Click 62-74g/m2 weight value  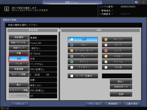[x=43, y=54]
